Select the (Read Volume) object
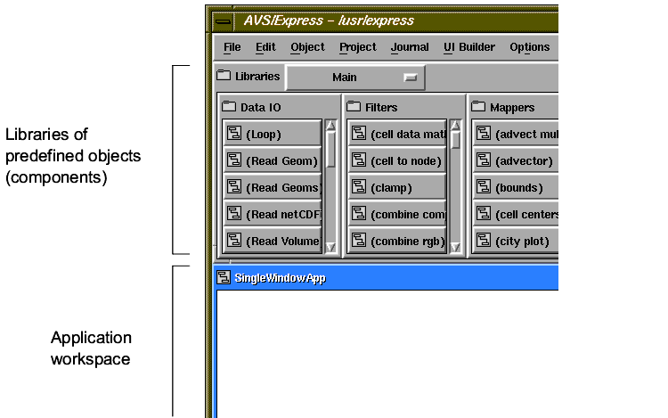This screenshot has height=418, width=668. [272, 241]
